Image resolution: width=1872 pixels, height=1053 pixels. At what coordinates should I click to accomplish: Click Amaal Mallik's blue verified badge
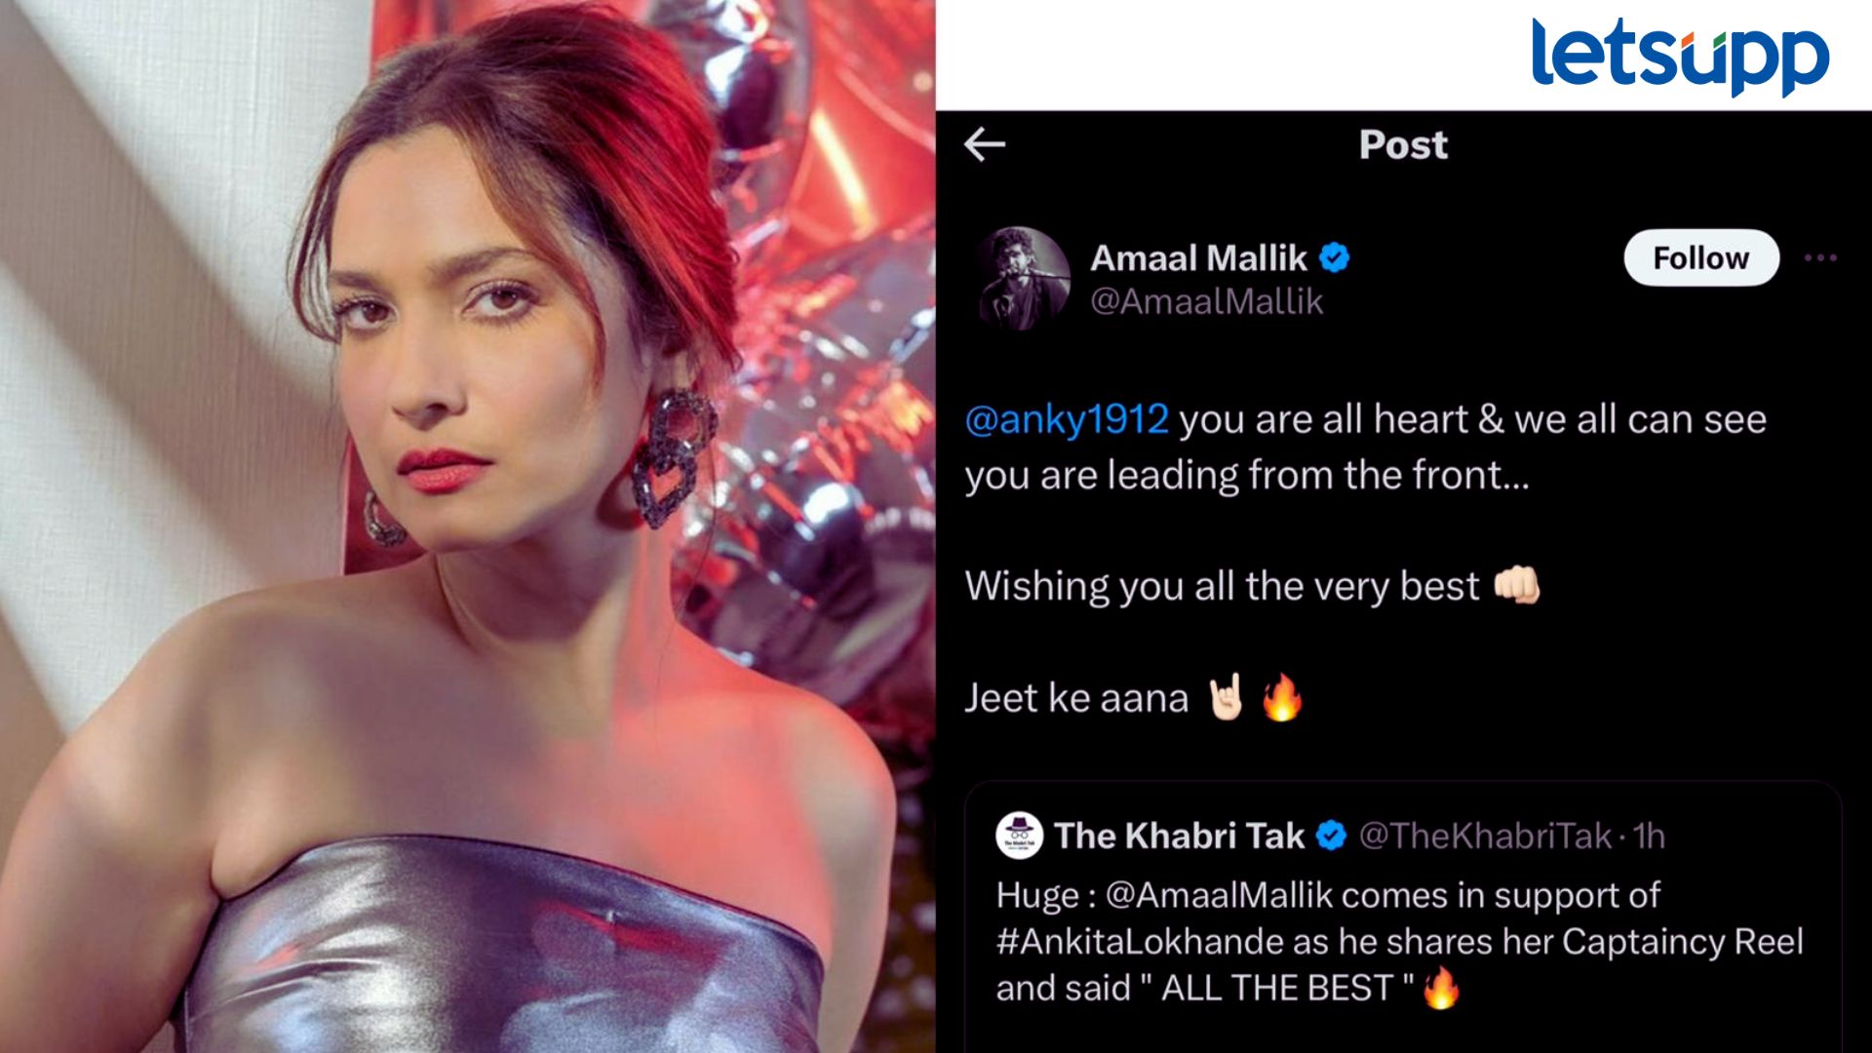coord(1334,257)
